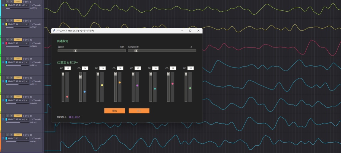
Task: Click the vertical slider handle under CC 13
Action: (x=63, y=74)
